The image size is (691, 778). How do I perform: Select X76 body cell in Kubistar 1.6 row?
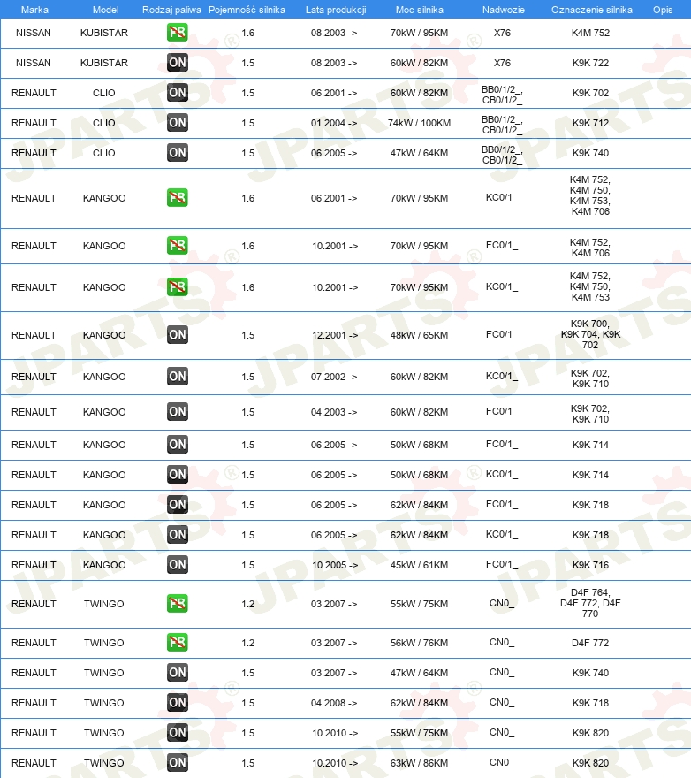502,34
